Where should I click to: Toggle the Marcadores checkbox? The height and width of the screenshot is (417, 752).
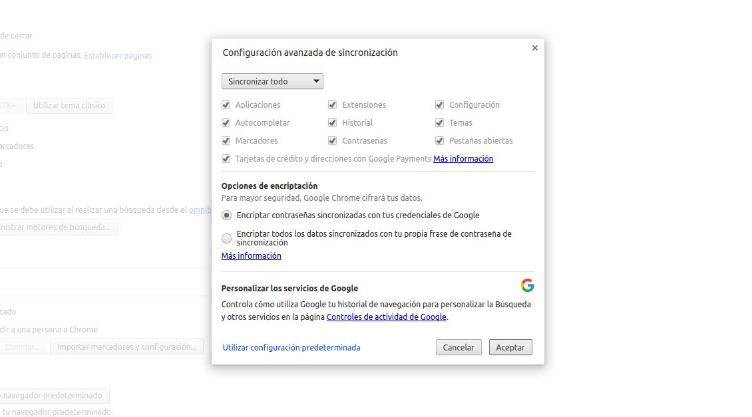226,141
